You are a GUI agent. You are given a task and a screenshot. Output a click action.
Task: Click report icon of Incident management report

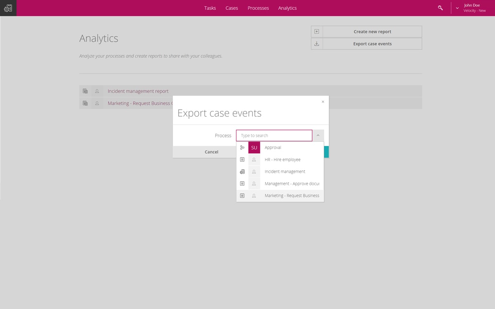pos(85,91)
